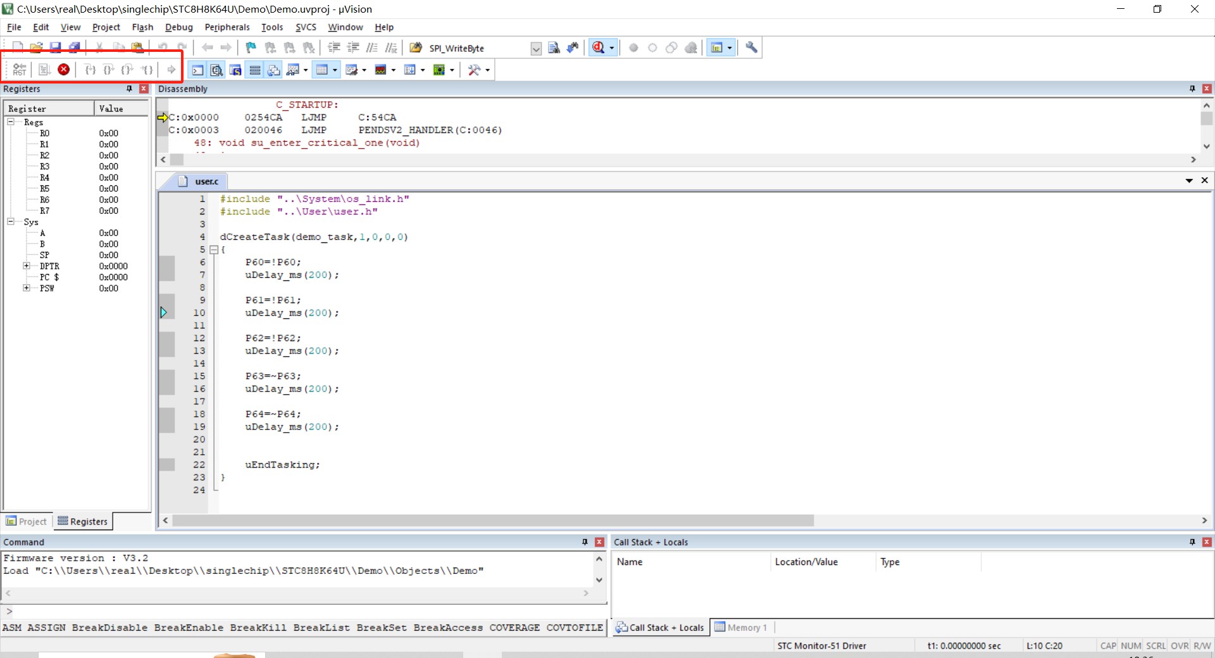
Task: Close the Call Stack + Locals panel
Action: 1207,542
